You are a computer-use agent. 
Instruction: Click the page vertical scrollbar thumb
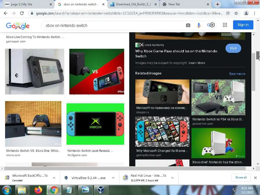point(258,55)
